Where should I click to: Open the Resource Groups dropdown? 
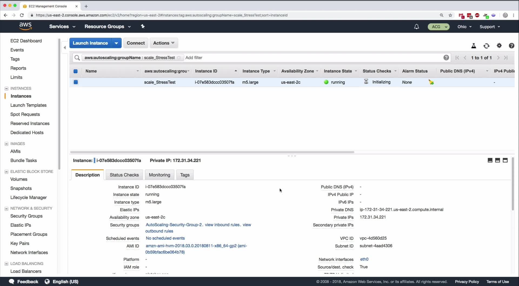coord(108,26)
